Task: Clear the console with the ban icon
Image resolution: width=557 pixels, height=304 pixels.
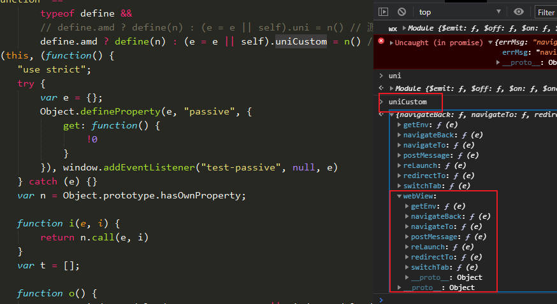Action: tap(401, 11)
